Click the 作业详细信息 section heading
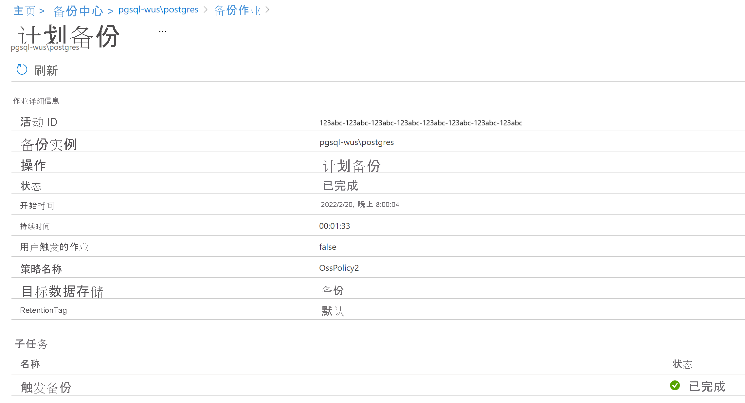Screen dimensions: 745x403 coord(36,101)
